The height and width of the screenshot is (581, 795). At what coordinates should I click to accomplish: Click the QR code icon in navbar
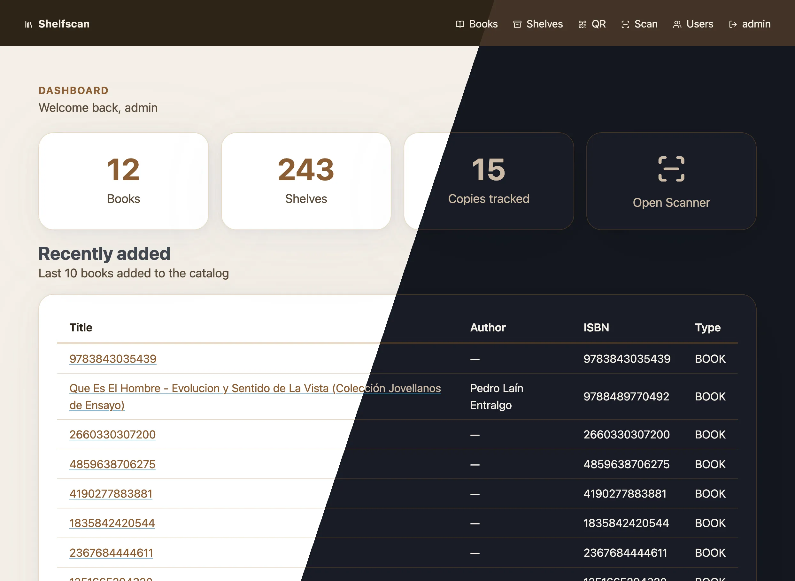tap(582, 24)
